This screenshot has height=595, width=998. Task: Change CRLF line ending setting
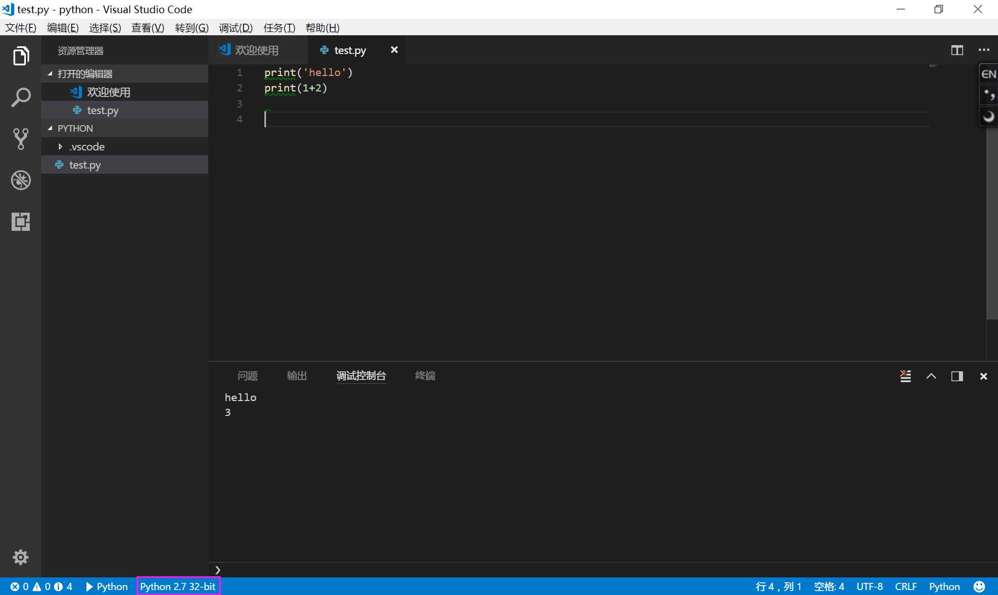906,587
